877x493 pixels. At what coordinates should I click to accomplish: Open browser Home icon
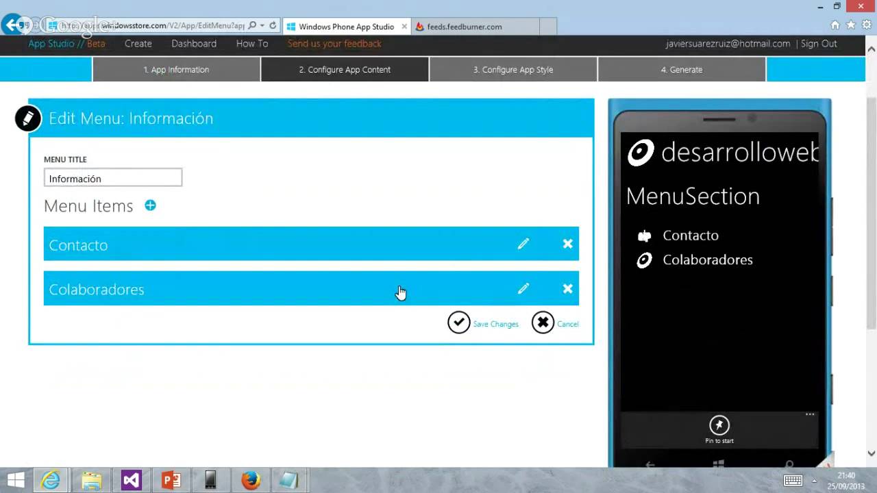(835, 25)
